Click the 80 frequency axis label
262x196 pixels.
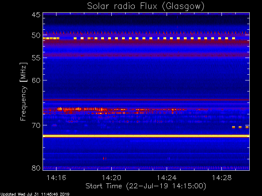(x=36, y=168)
